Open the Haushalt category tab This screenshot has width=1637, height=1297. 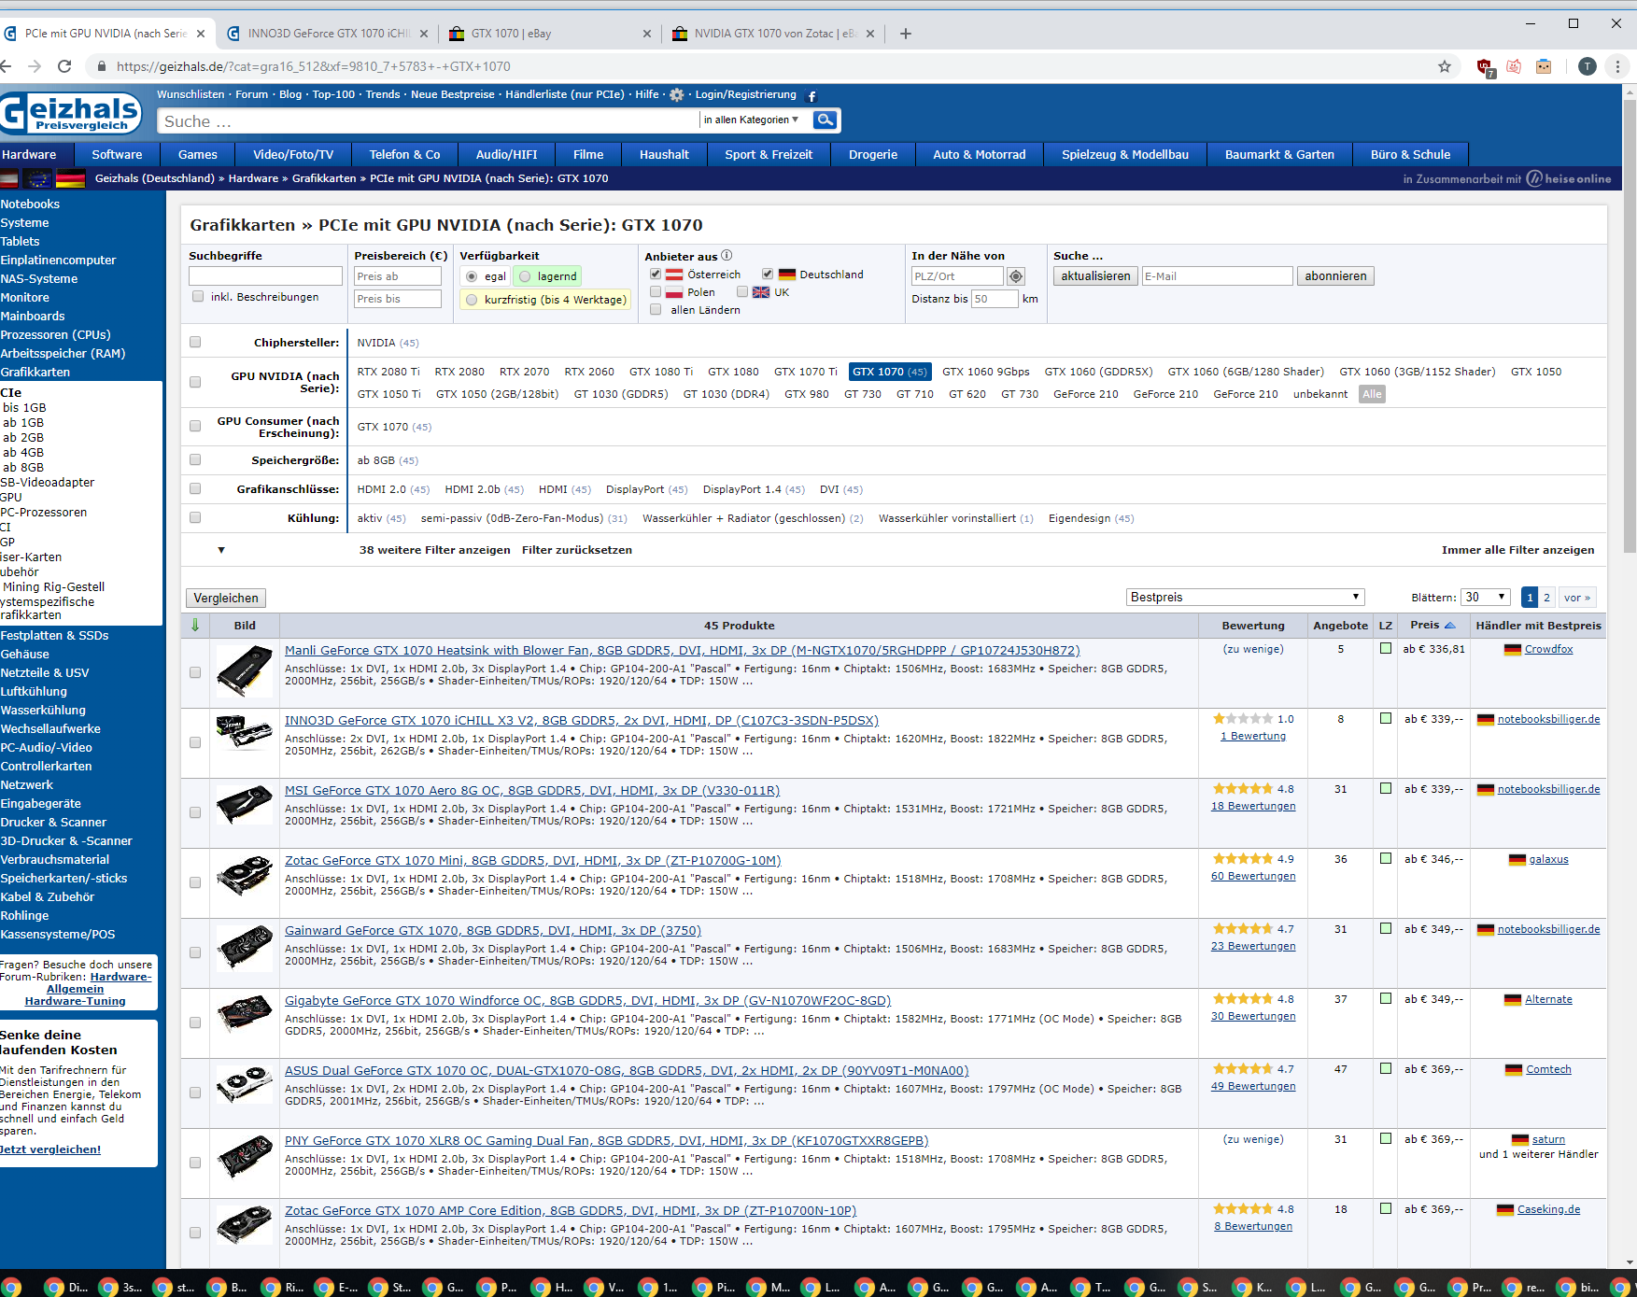click(664, 154)
